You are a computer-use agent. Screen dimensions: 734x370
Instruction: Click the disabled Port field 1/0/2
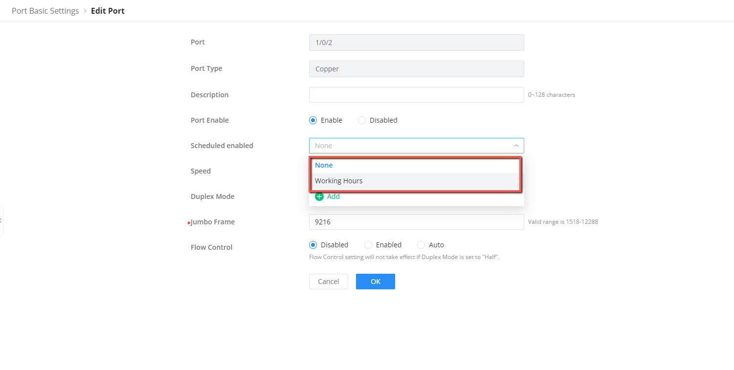tap(416, 43)
